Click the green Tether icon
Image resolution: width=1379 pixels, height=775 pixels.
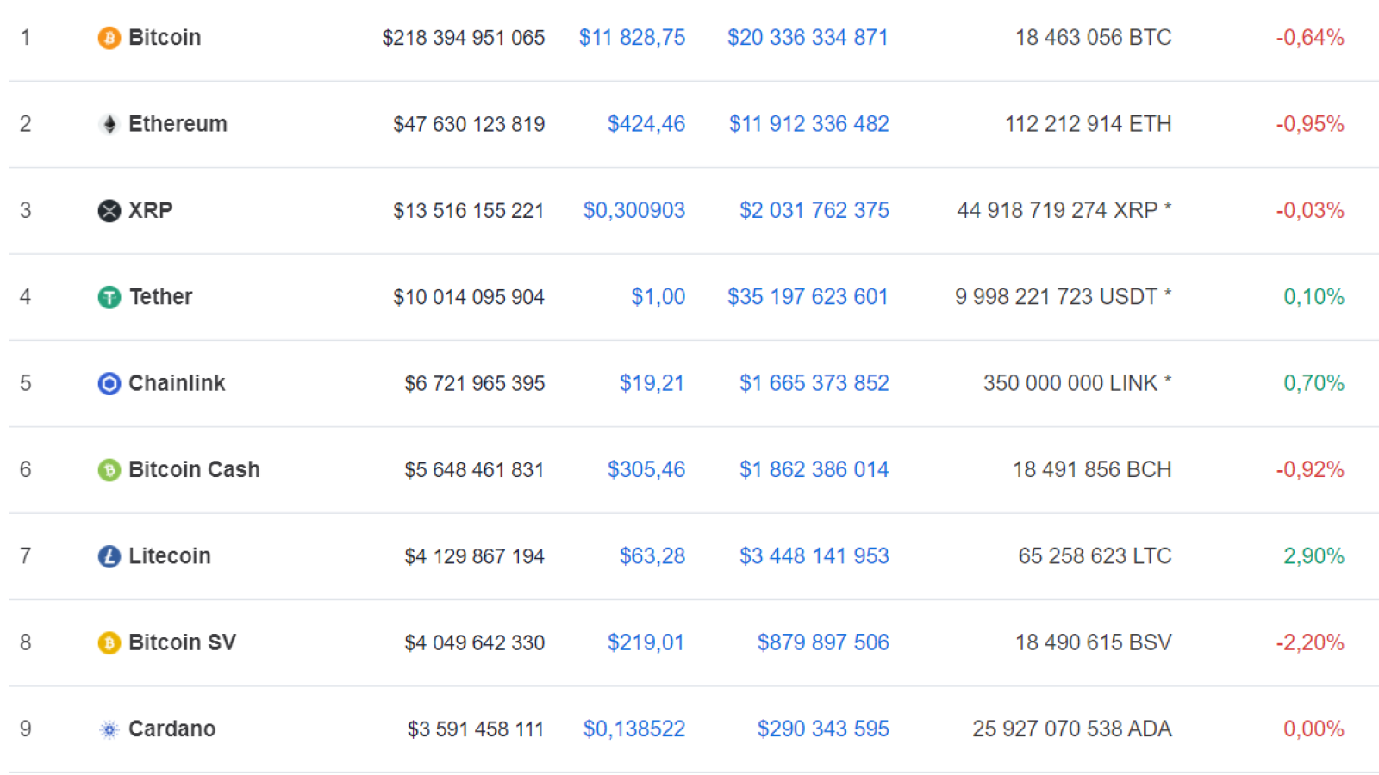pyautogui.click(x=109, y=297)
